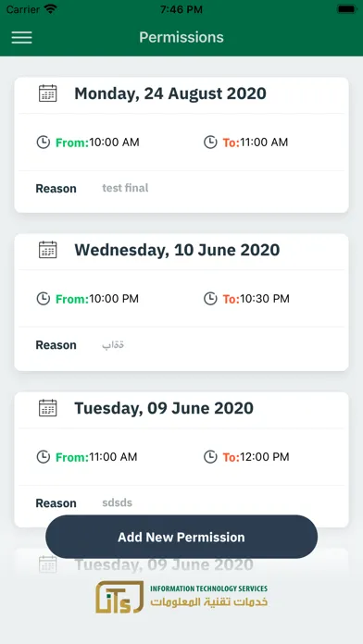The height and width of the screenshot is (644, 363).
Task: Tap clock icon next to From:11:00 AM
Action: tap(44, 457)
